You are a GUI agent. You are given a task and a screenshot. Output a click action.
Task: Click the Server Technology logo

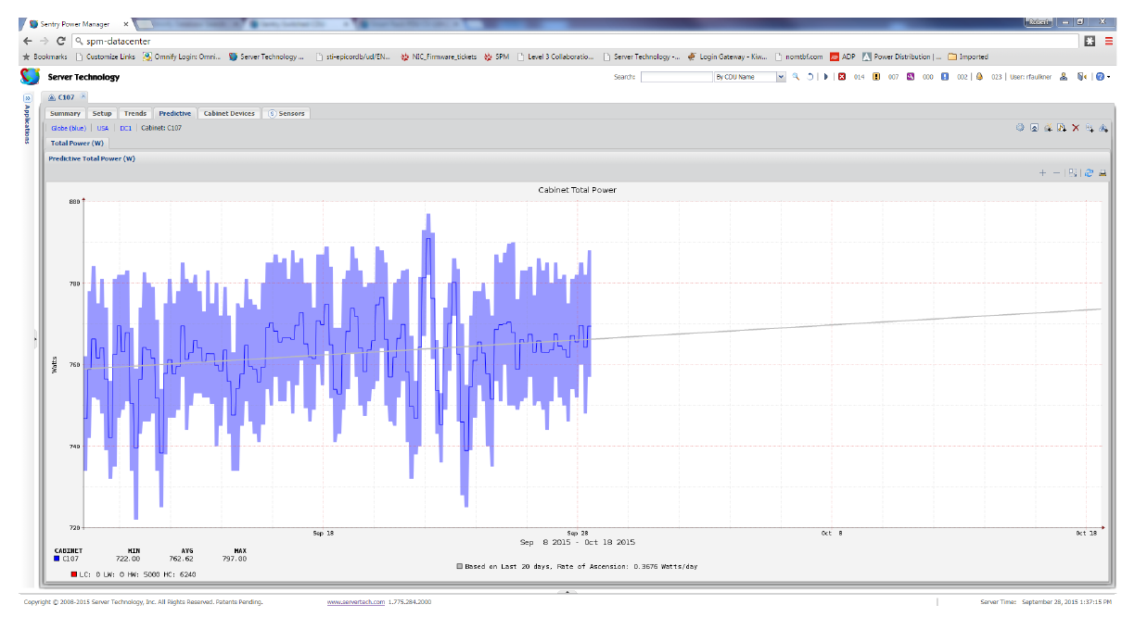(31, 77)
